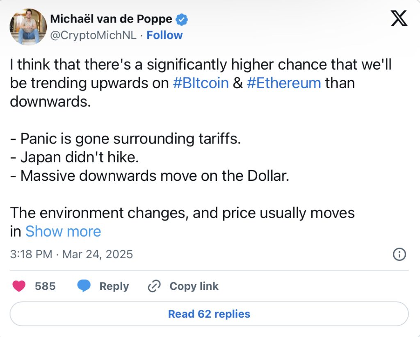
Task: Open the X logo link
Action: (x=399, y=18)
